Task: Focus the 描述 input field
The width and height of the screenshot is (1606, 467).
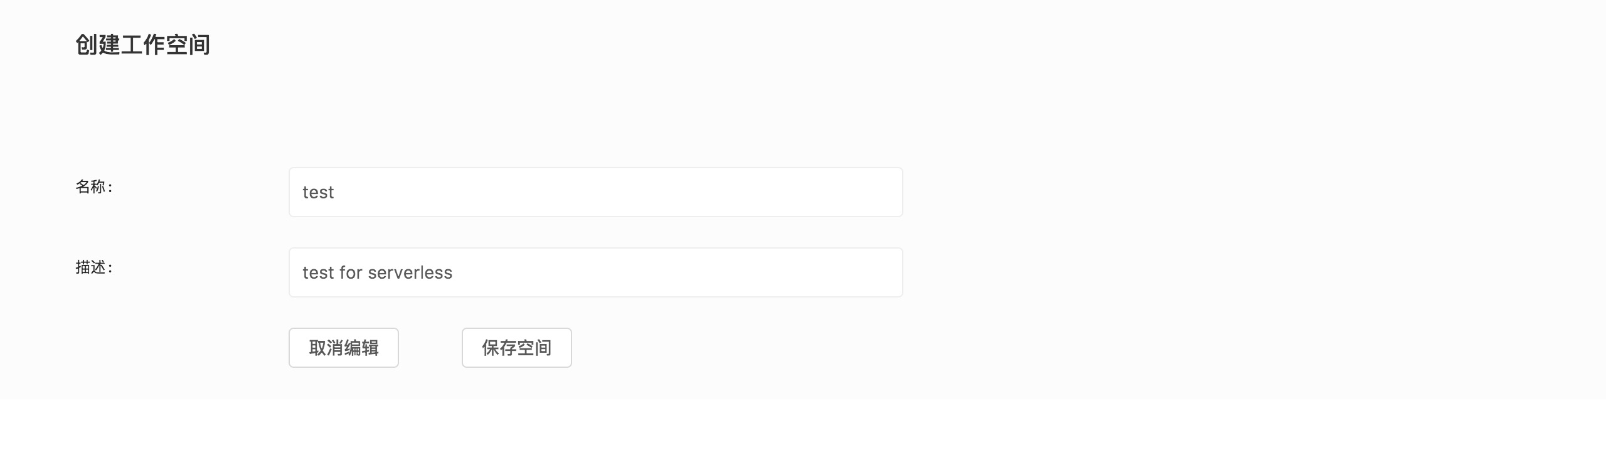Action: coord(595,272)
